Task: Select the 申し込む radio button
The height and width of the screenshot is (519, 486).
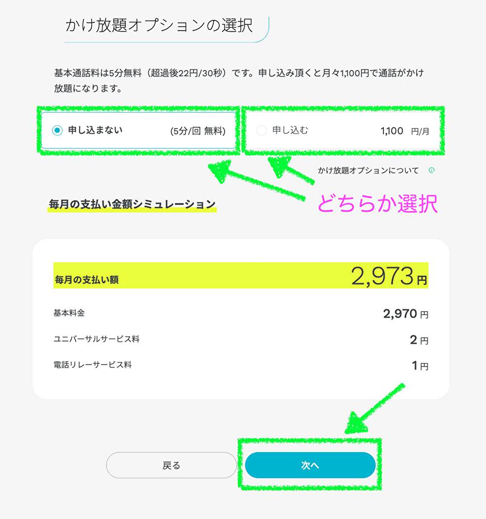Action: point(261,130)
